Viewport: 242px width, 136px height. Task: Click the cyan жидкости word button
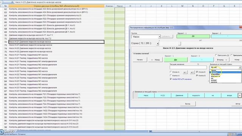(196, 96)
